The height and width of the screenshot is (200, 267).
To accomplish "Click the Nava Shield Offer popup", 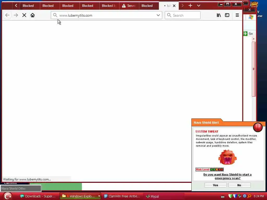I will [x=21, y=189].
